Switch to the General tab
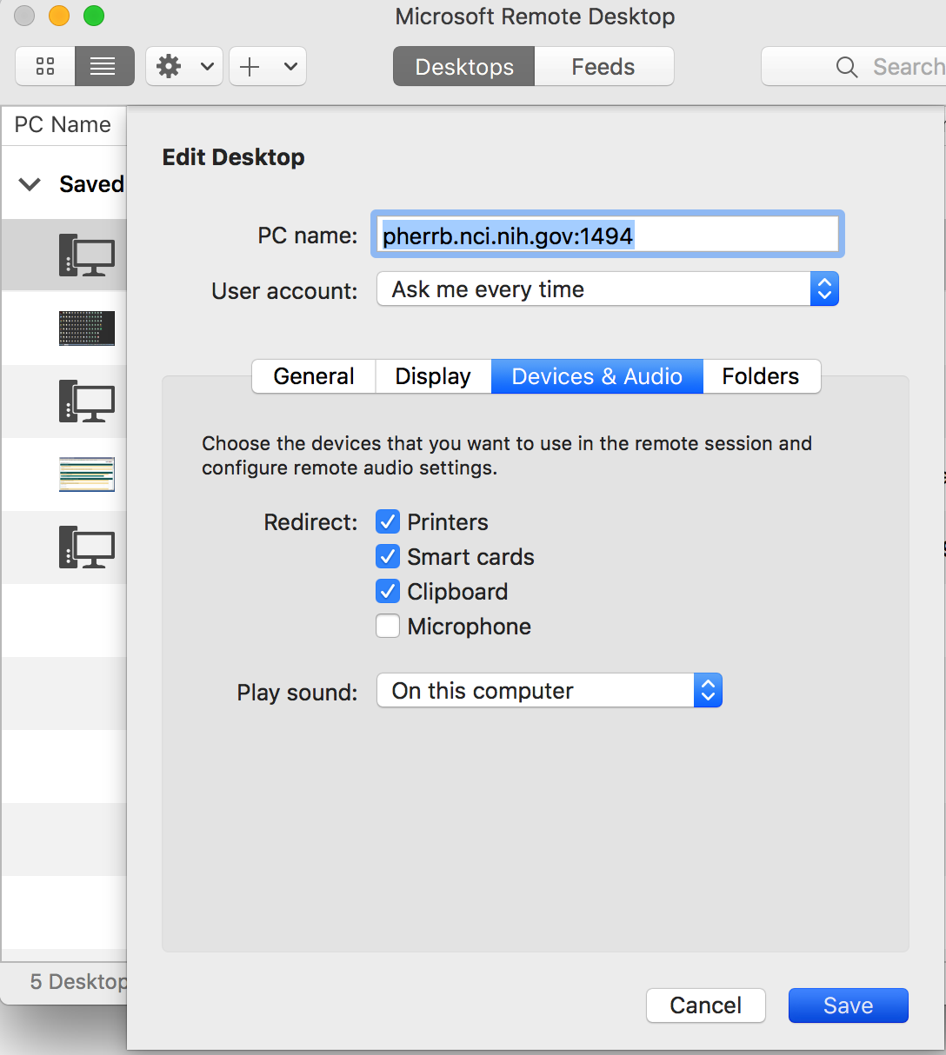The height and width of the screenshot is (1055, 946). 314,376
